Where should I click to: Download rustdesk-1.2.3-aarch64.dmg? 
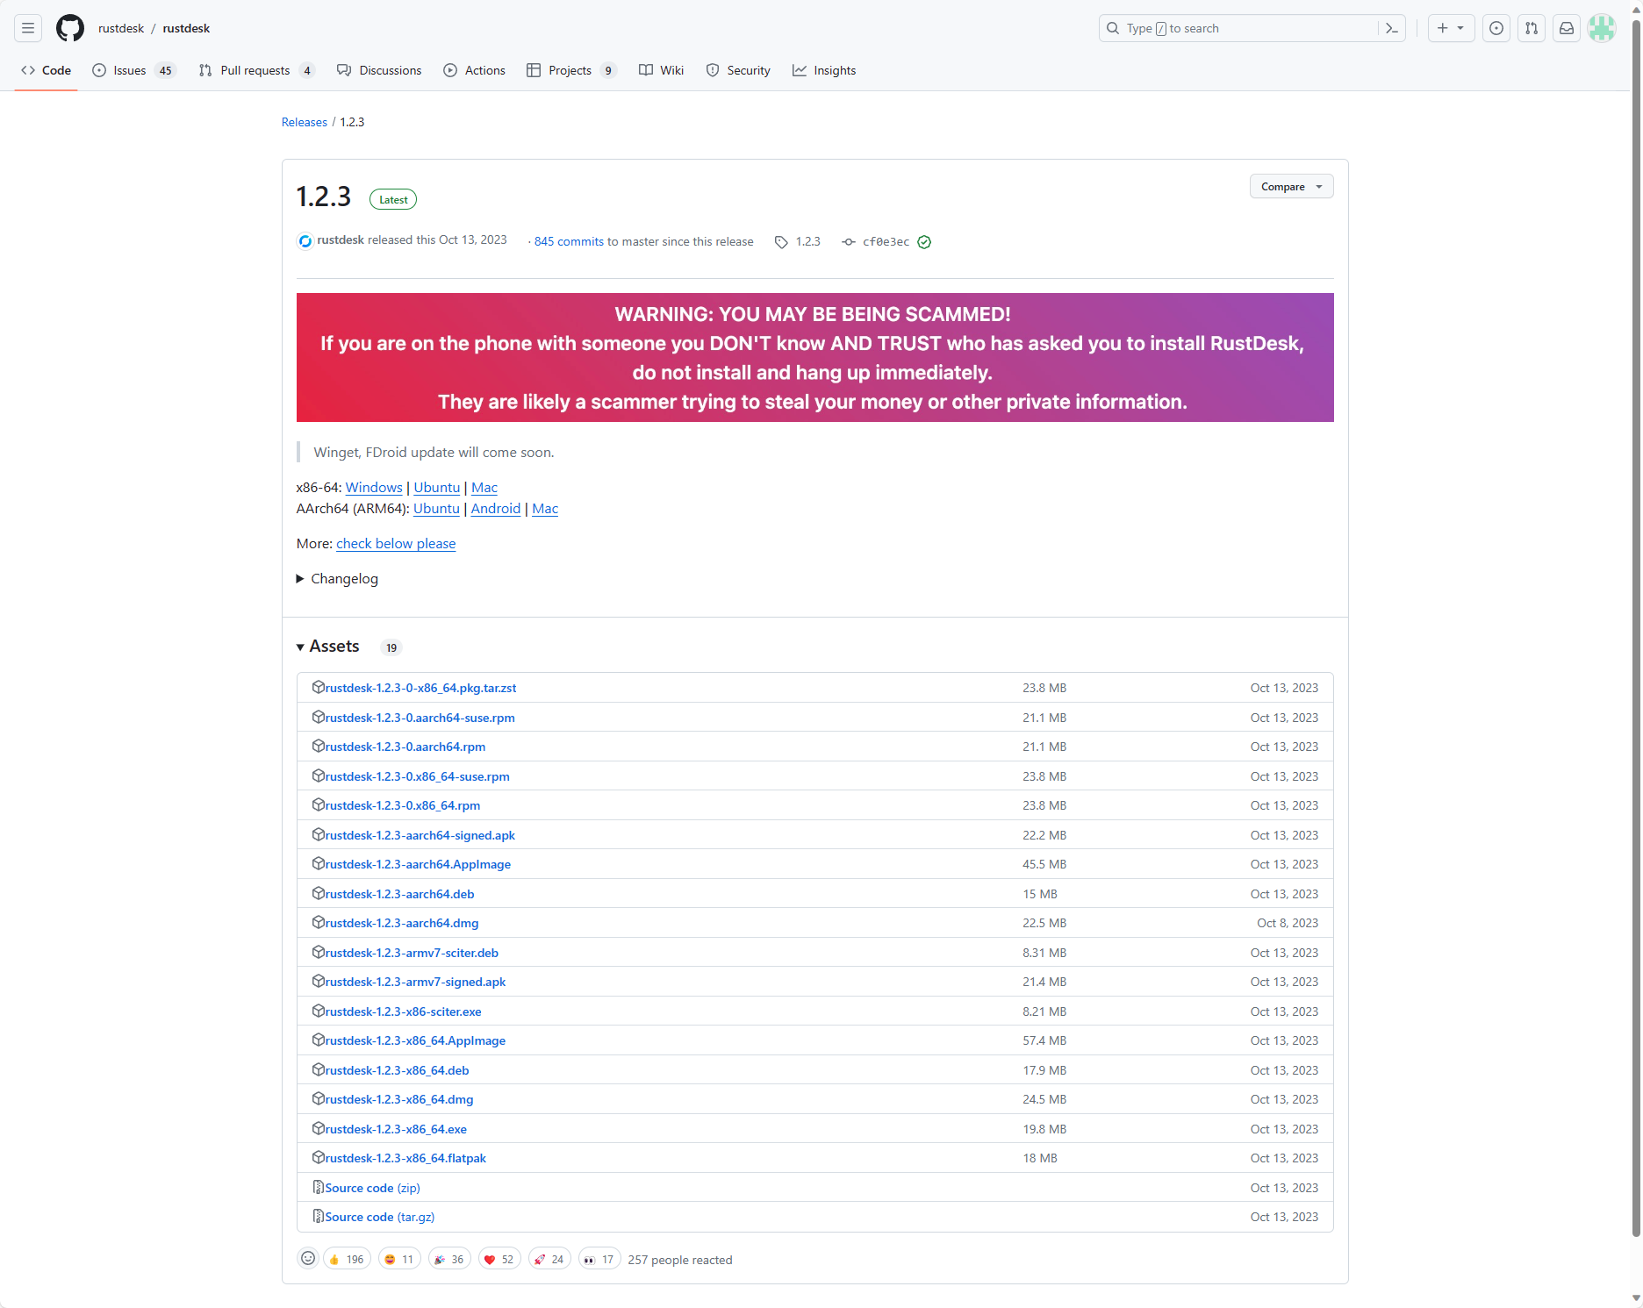(x=402, y=923)
